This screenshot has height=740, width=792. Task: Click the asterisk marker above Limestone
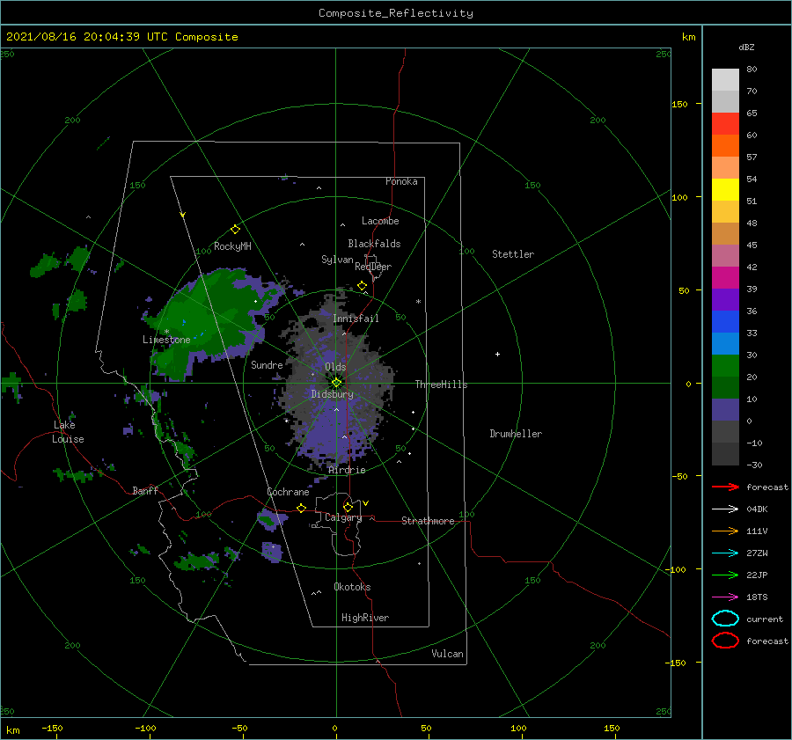[166, 332]
